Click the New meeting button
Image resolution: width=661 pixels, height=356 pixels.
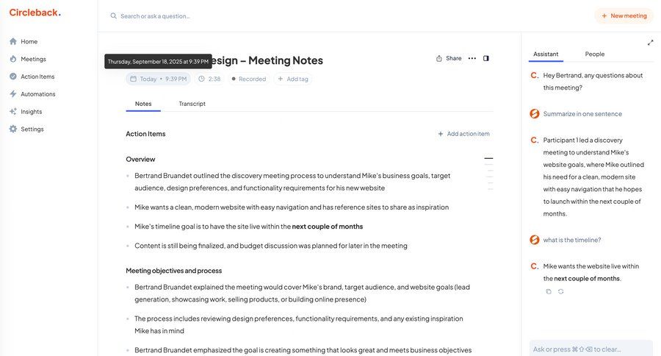point(624,15)
